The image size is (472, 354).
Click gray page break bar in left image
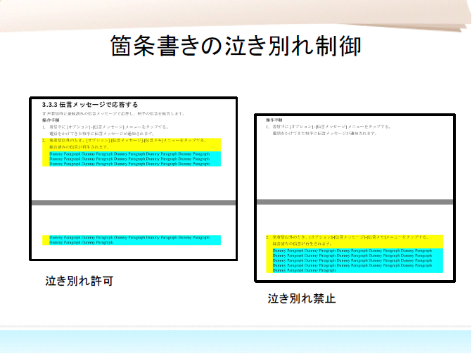[132, 203]
